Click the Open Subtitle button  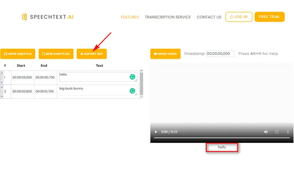[x=18, y=54]
